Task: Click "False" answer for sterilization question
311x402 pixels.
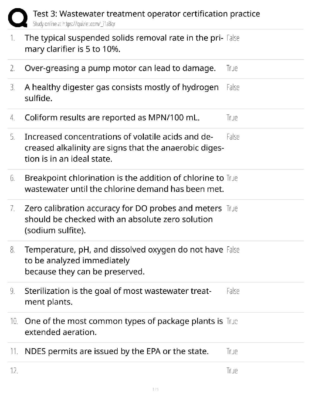Action: 233,291
